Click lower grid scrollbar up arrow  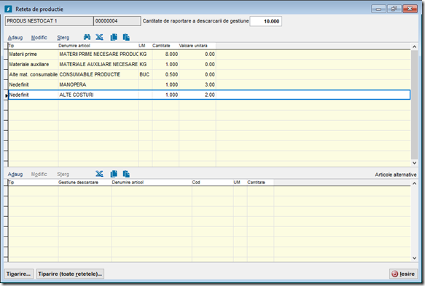click(414, 183)
